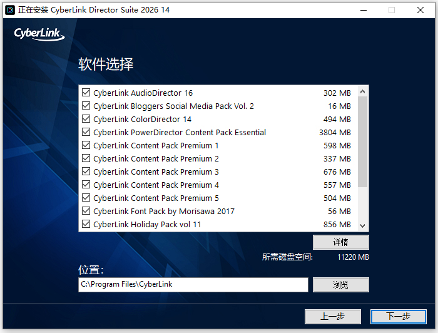
Task: Open the 详情 details button
Action: coord(341,242)
